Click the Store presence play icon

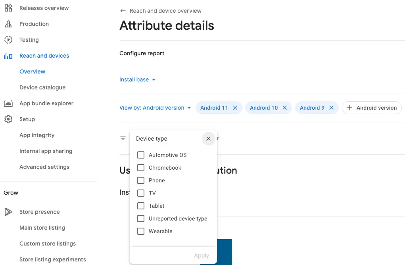tap(8, 212)
